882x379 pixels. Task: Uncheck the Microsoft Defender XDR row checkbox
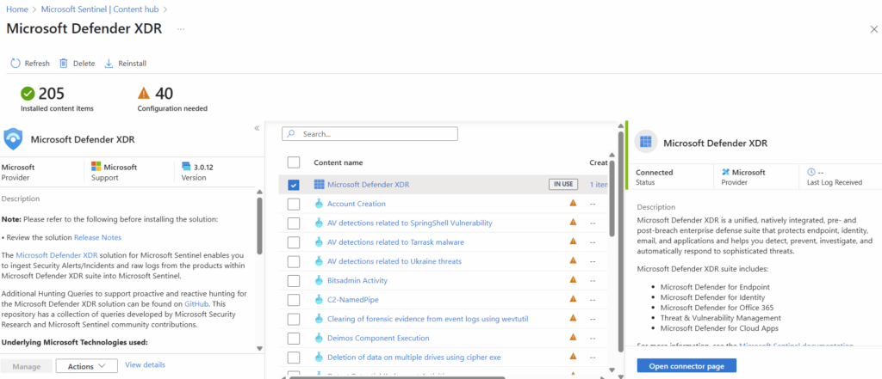[x=294, y=185]
